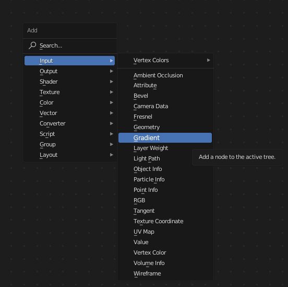
Task: Open the Input submenu
Action: click(69, 61)
